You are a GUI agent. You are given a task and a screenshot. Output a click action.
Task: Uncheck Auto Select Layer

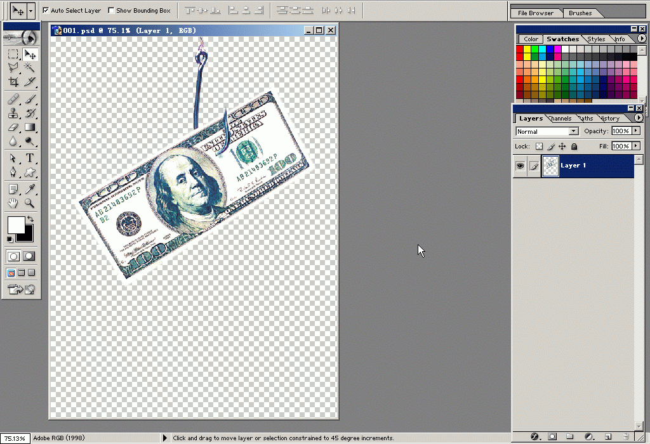pyautogui.click(x=46, y=10)
